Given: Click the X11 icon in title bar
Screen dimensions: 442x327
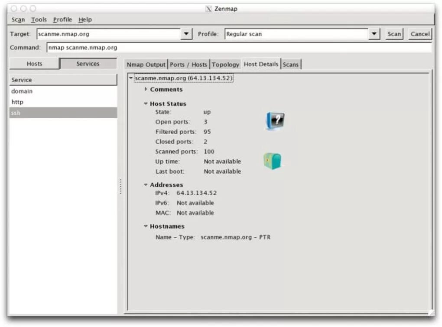Looking at the screenshot, I should 208,9.
